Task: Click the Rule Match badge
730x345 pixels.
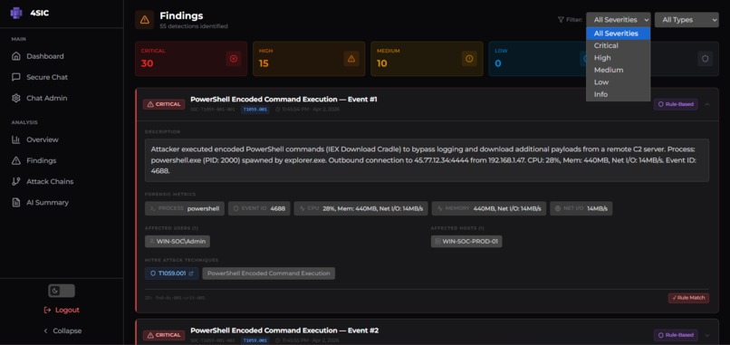Action: pyautogui.click(x=688, y=298)
